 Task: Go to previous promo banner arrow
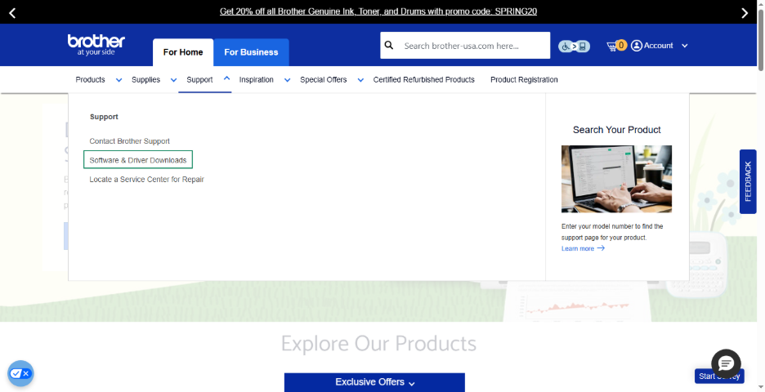click(12, 13)
